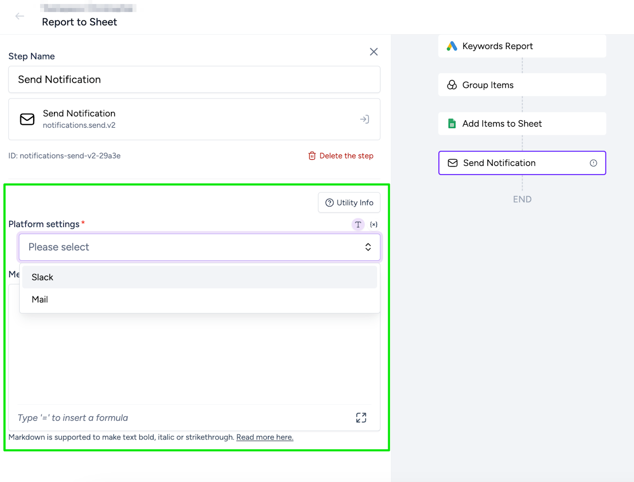Click the Step Name input field
The image size is (634, 482).
coord(194,80)
